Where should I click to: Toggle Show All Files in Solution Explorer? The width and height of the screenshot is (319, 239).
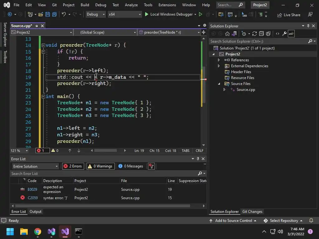tap(268, 34)
